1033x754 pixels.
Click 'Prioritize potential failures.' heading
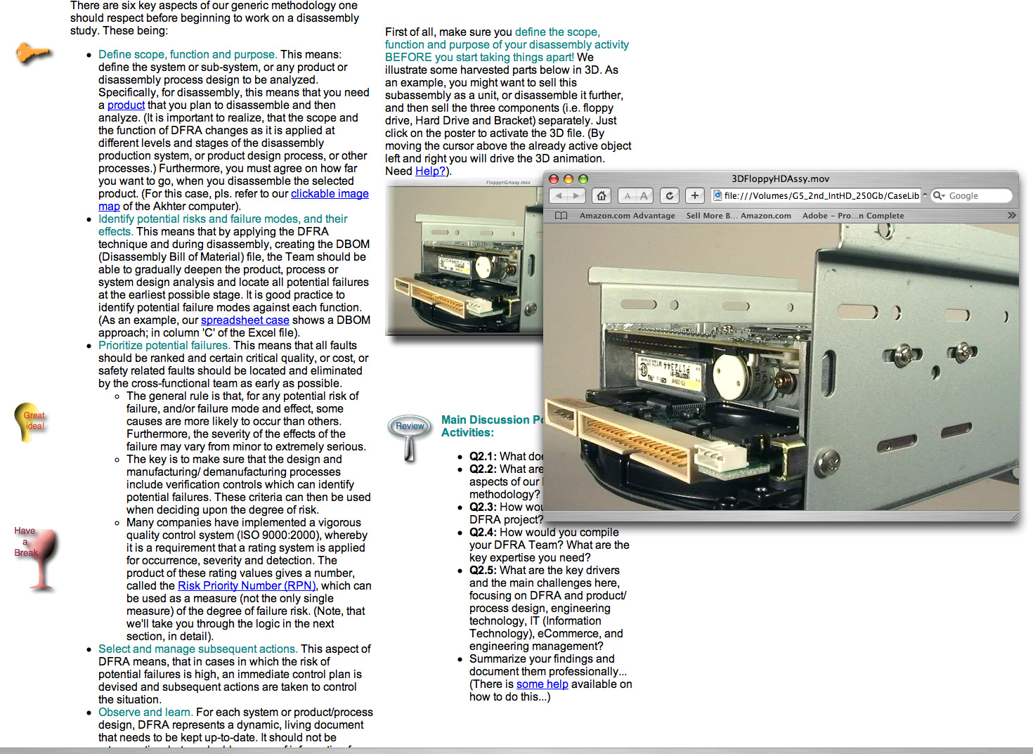pyautogui.click(x=164, y=345)
